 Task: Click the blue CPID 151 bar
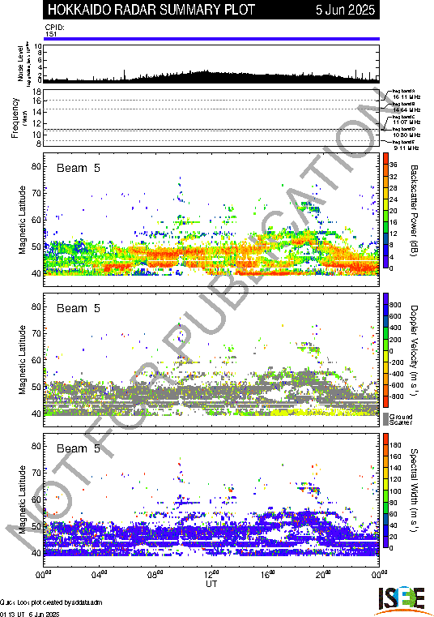211,39
